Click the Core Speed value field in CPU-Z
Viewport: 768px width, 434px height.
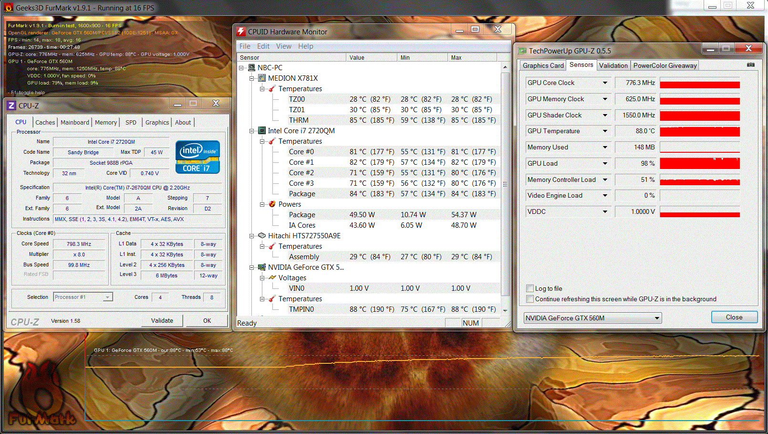click(79, 244)
